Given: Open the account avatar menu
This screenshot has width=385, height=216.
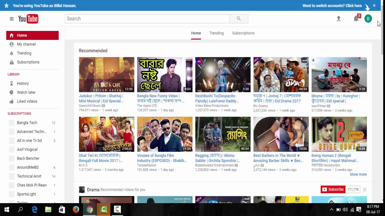Looking at the screenshot, I should (368, 19).
